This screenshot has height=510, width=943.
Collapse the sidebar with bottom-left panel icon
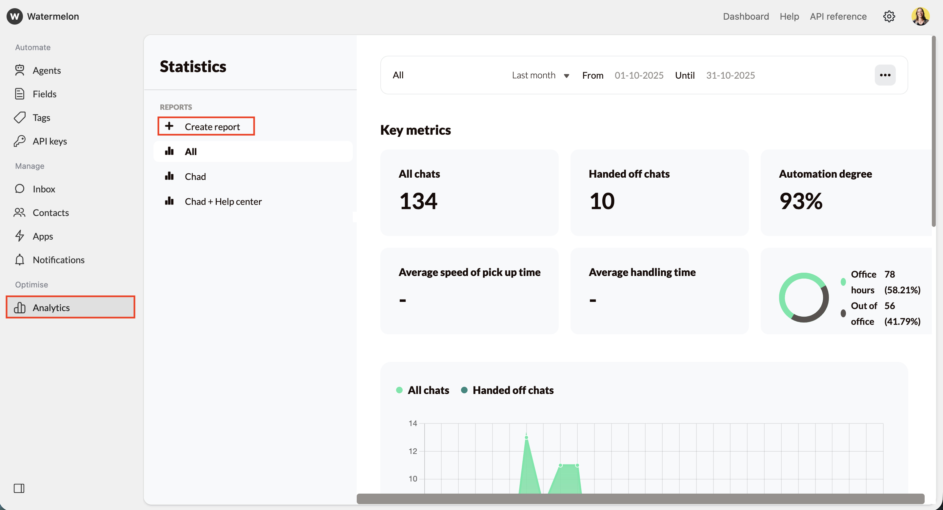click(19, 488)
